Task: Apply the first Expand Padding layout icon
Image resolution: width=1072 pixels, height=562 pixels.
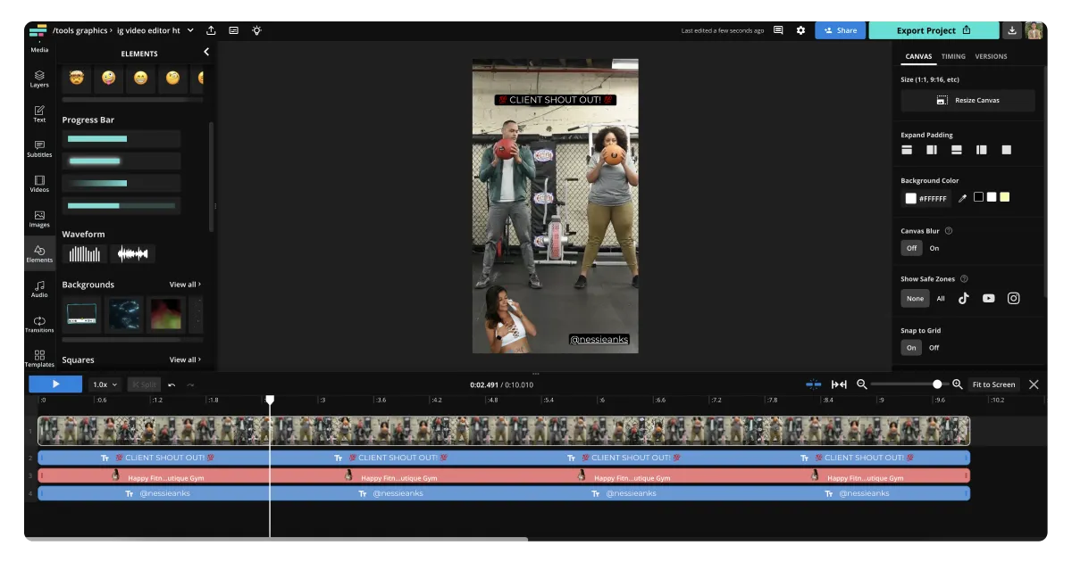Action: 907,150
